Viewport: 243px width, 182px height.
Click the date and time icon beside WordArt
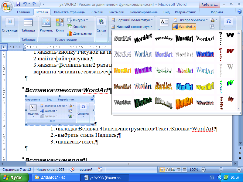[x=212, y=27]
